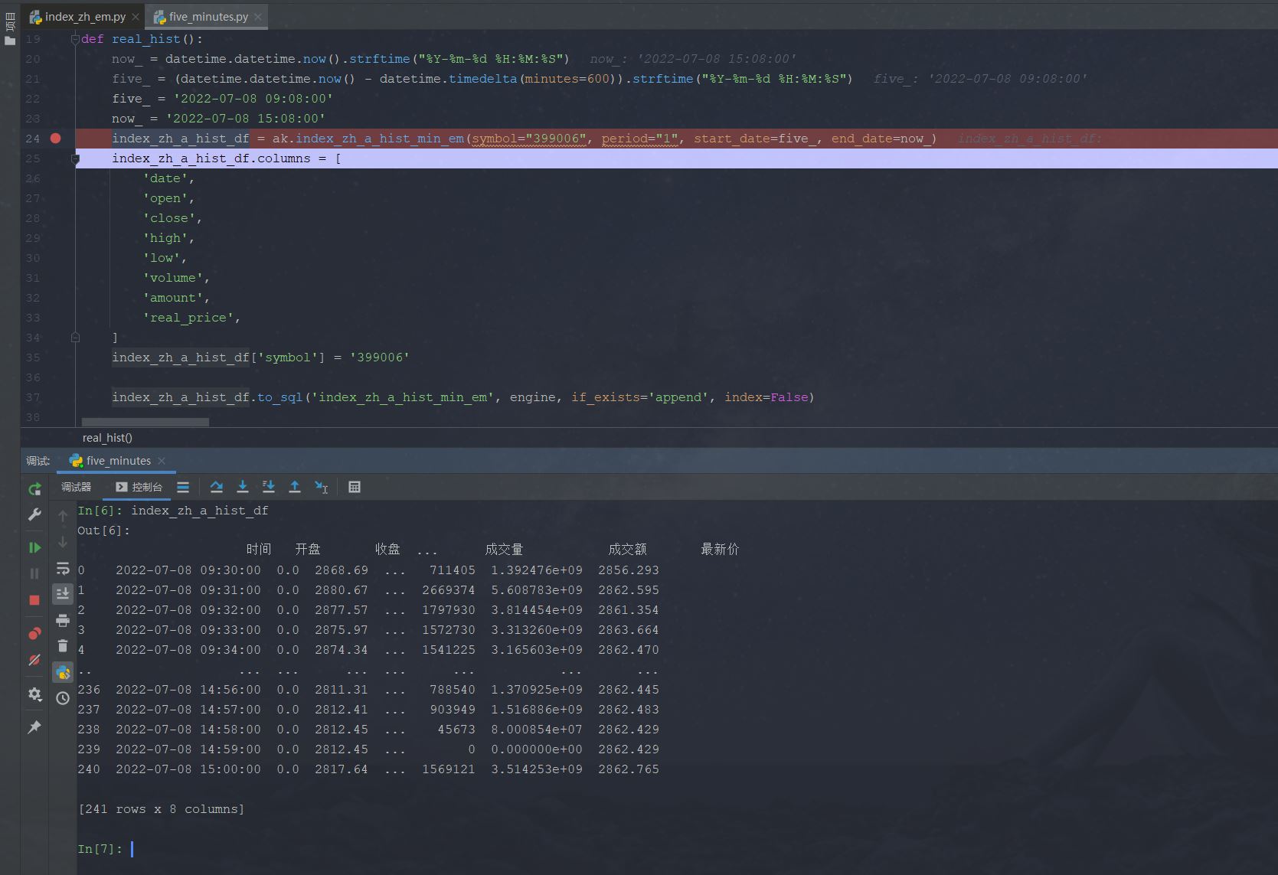Click the period="1" argument on line 24
Screen dimensions: 1278x875
[640, 139]
